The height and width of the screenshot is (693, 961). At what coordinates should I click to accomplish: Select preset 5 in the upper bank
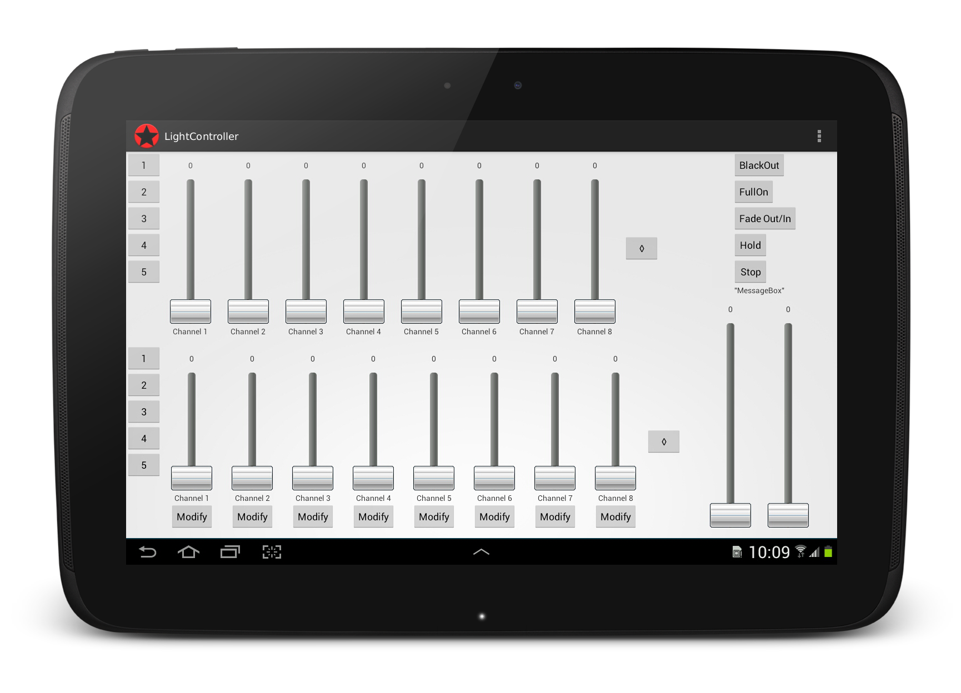[144, 272]
